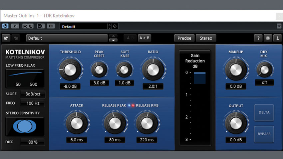283x159 pixels.
Task: Click the Low Freq Relax curve display
Action: point(25,79)
